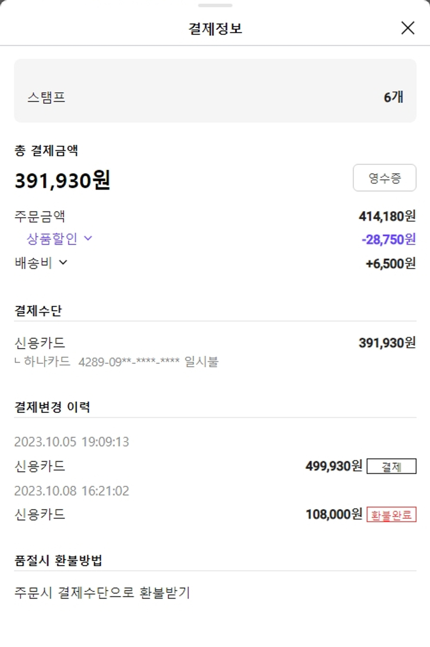Image resolution: width=430 pixels, height=647 pixels.
Task: Click the purple 상품할인 label
Action: tap(51, 238)
